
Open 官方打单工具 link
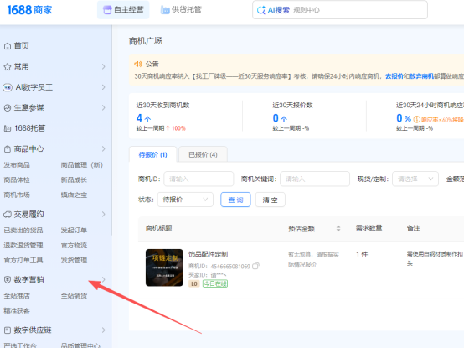tap(23, 260)
